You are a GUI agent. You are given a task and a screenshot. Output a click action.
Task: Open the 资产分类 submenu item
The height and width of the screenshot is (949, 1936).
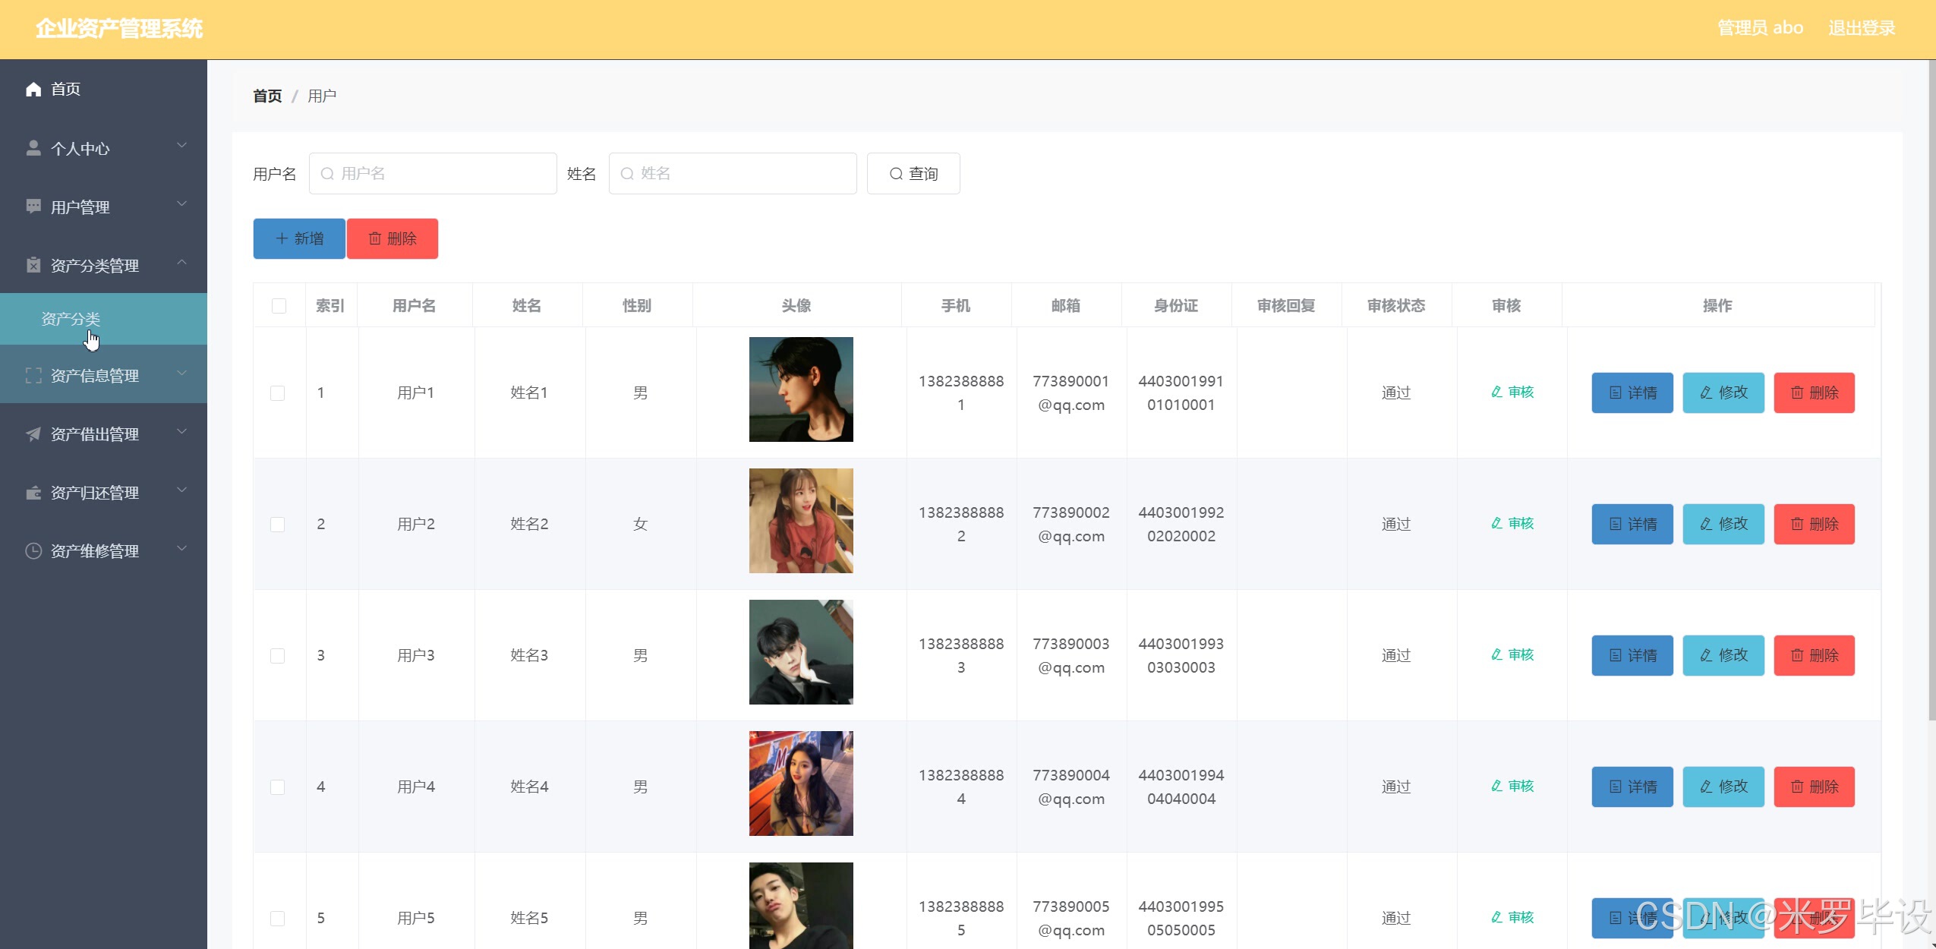[x=71, y=319]
